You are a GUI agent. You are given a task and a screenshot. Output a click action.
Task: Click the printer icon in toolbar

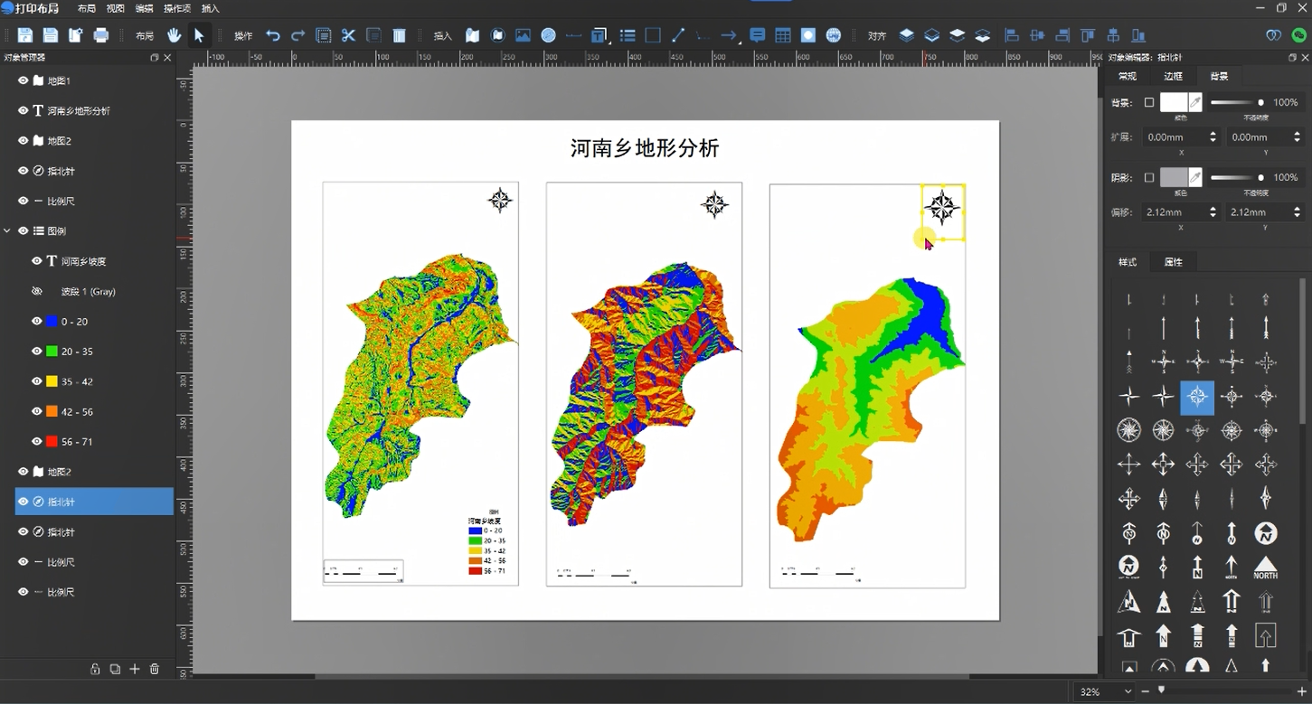click(x=101, y=35)
